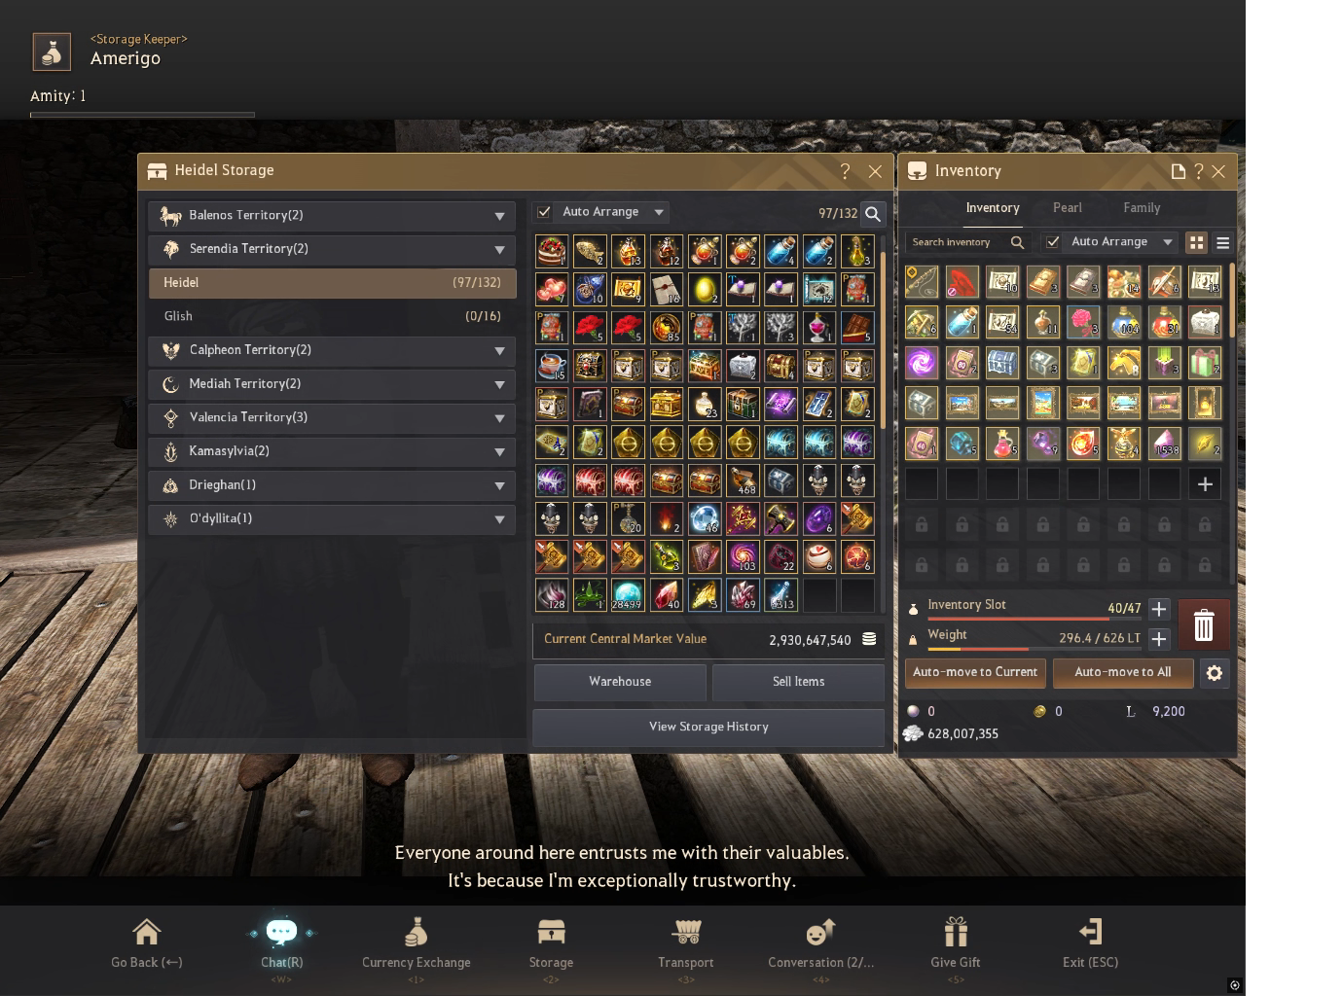Switch to the Family inventory tab
This screenshot has width=1343, height=996.
[1142, 208]
